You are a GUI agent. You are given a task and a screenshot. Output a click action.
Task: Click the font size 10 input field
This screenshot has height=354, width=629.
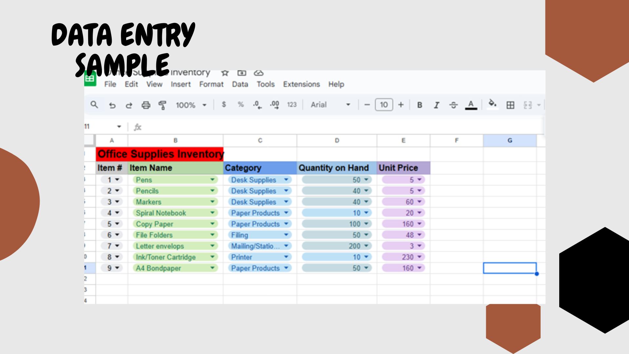pos(384,105)
